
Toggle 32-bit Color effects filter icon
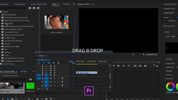point(34,8)
